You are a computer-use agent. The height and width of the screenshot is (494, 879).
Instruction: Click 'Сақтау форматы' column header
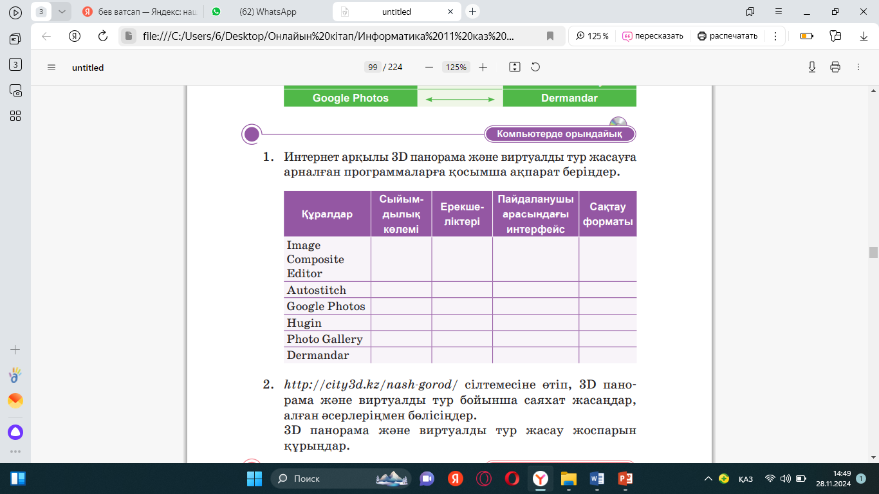pos(608,214)
